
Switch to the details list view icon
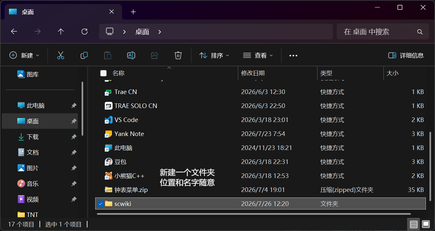414,224
